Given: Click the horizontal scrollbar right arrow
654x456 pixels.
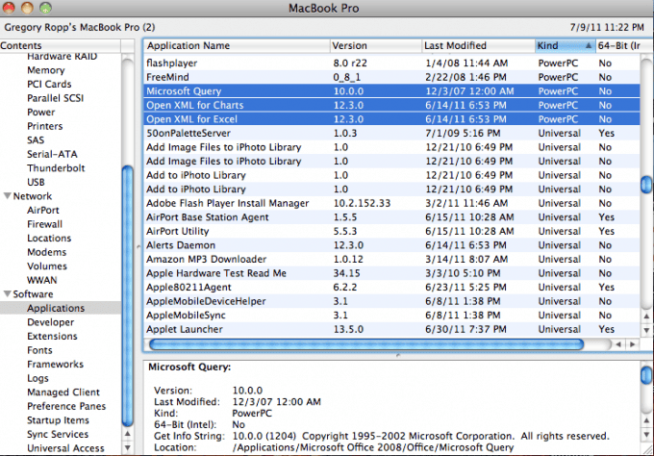Looking at the screenshot, I should pos(633,344).
